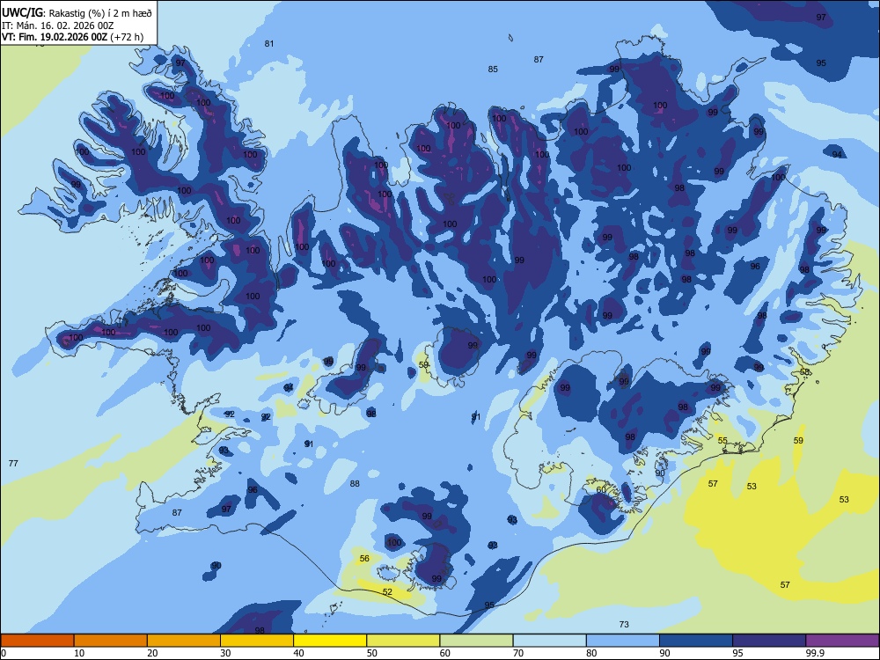This screenshot has width=880, height=660.
Task: Click the humidity value '81' on the map
Action: pyautogui.click(x=269, y=44)
